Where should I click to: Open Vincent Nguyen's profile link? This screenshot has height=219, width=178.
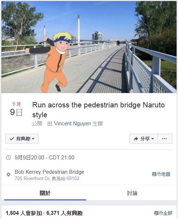click(x=73, y=124)
